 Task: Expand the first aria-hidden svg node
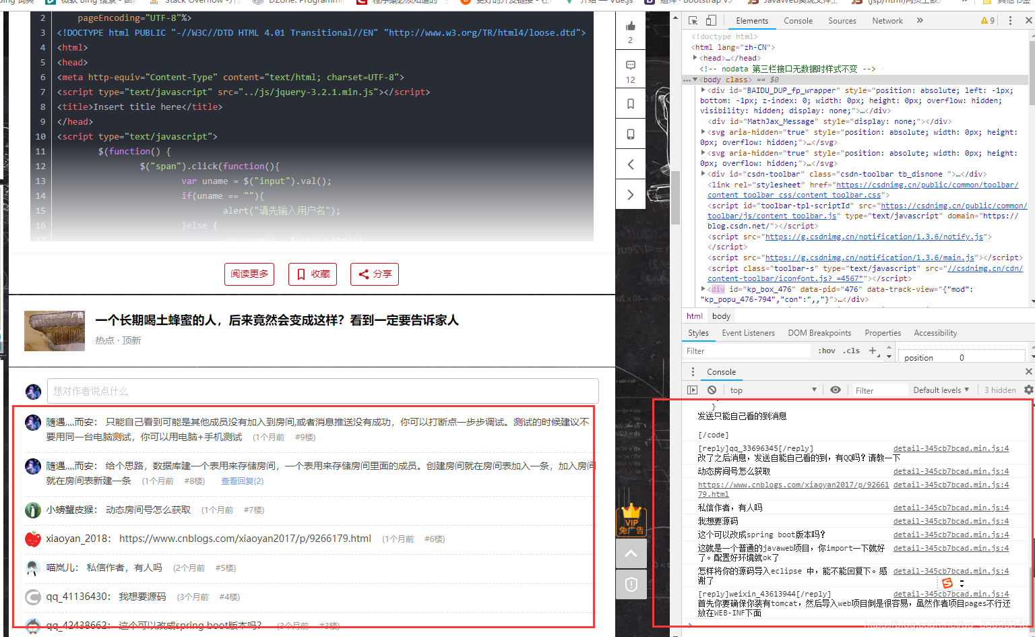703,132
